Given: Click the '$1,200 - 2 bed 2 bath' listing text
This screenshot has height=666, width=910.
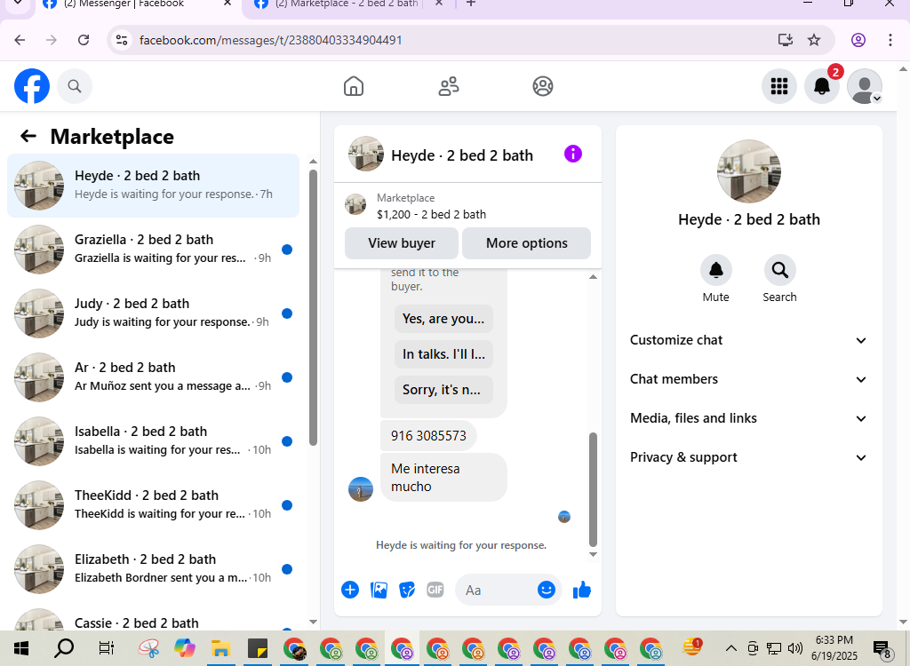Looking at the screenshot, I should pos(431,215).
